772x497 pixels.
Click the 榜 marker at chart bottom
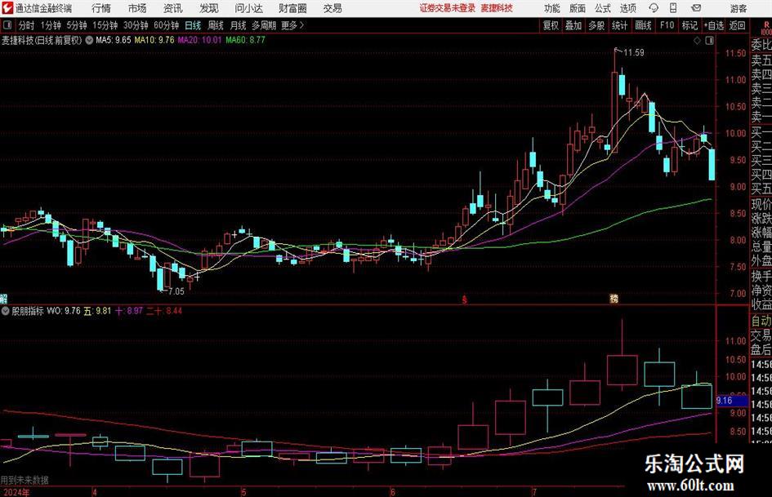click(x=614, y=299)
